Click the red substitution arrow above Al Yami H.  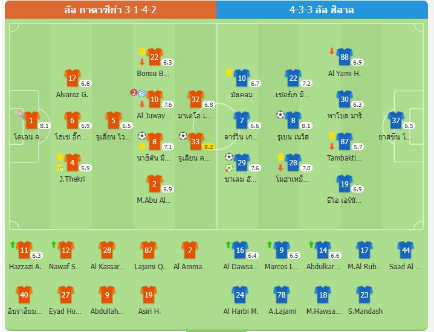331,51
